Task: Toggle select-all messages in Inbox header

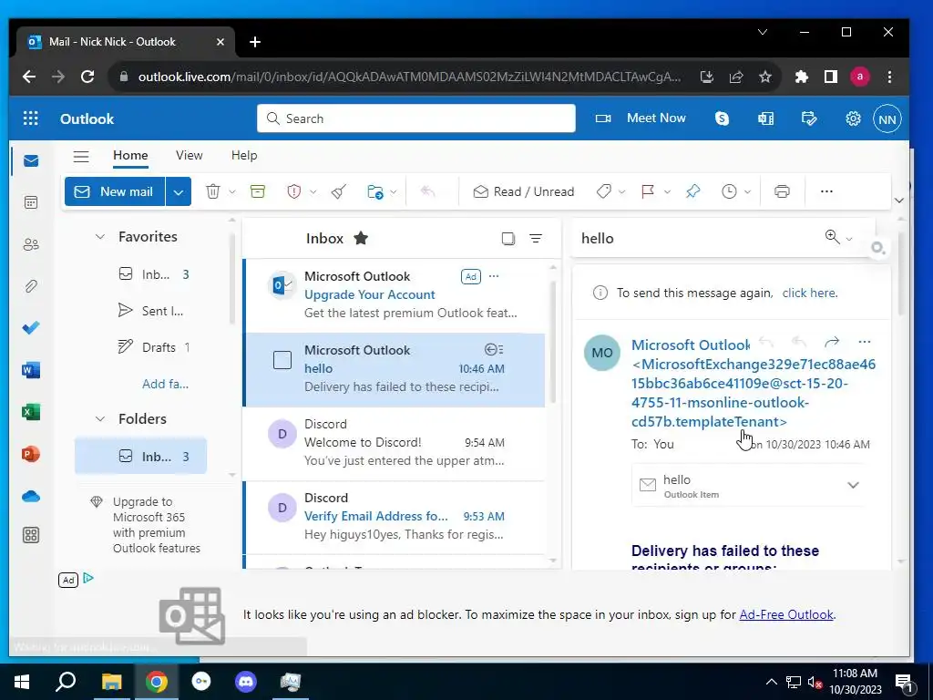Action: click(x=508, y=239)
